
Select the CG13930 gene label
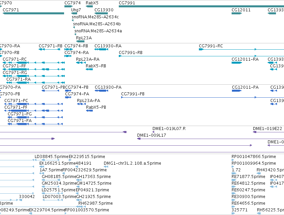click(104, 10)
